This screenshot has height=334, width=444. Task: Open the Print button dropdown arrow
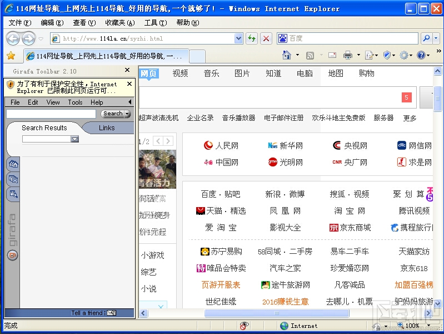pos(358,55)
